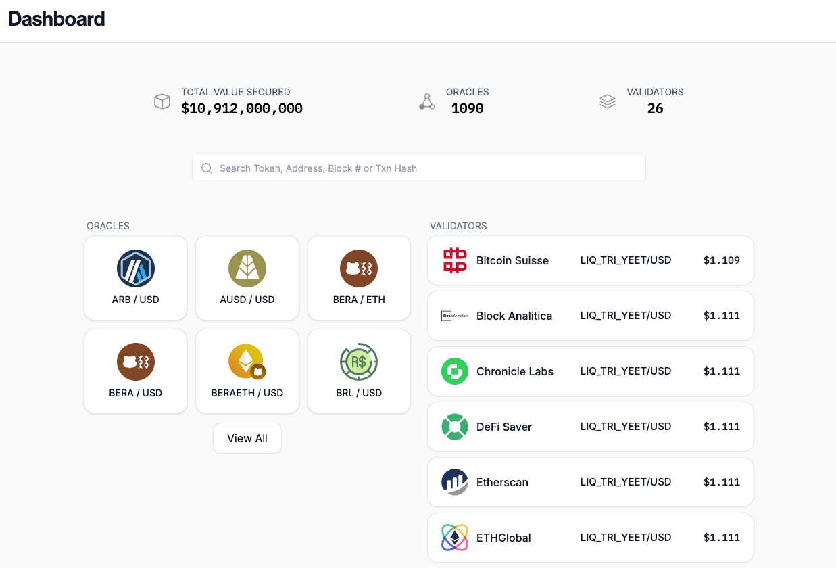
Task: Click the ETHGlobal colorful logo
Action: coord(455,538)
